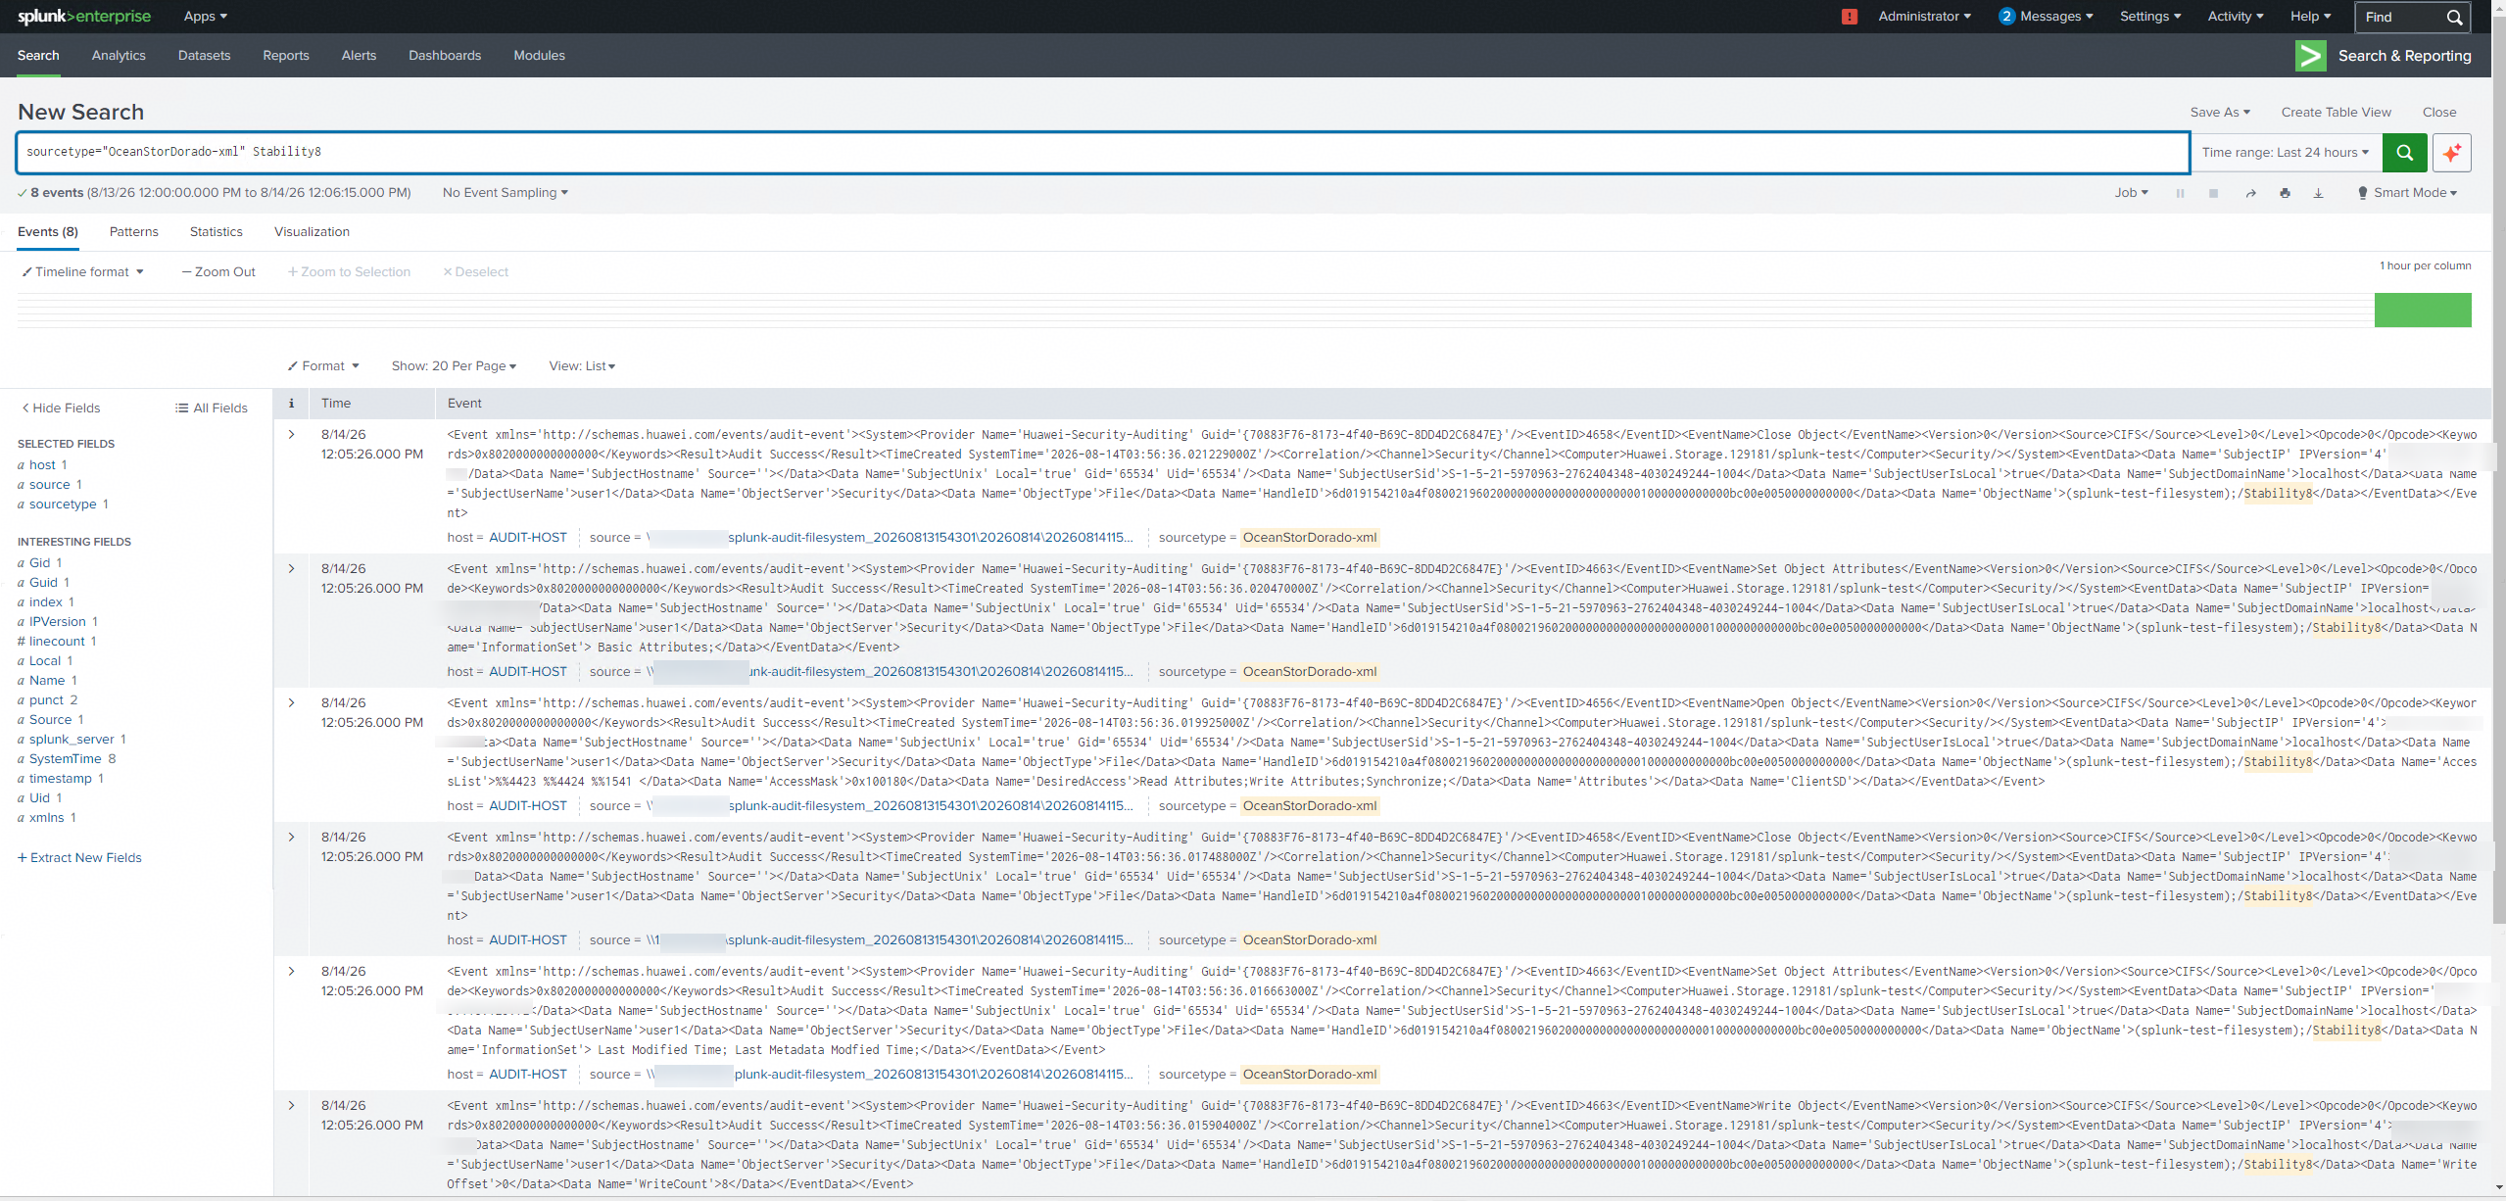Switch to the Statistics tab
2506x1201 pixels.
217,232
